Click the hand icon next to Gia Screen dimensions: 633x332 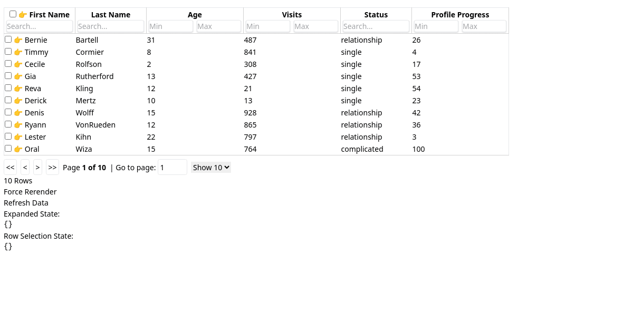[18, 76]
